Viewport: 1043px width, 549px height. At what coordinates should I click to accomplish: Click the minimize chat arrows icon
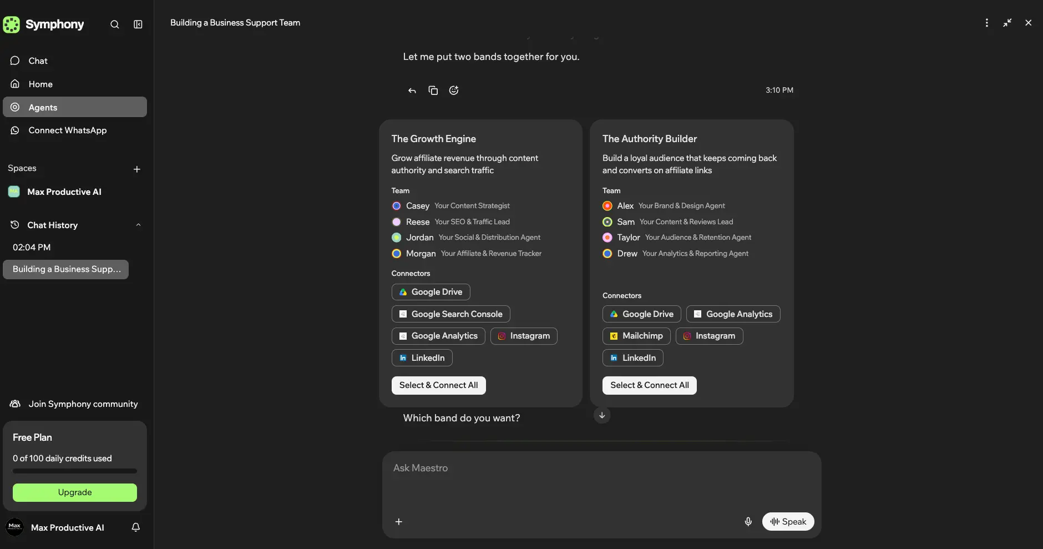[x=1007, y=23]
